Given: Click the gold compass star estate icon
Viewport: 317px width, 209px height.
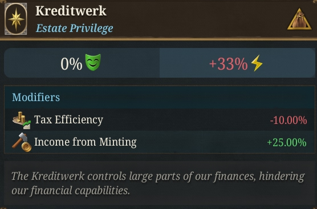Looking at the screenshot, I should point(16,19).
